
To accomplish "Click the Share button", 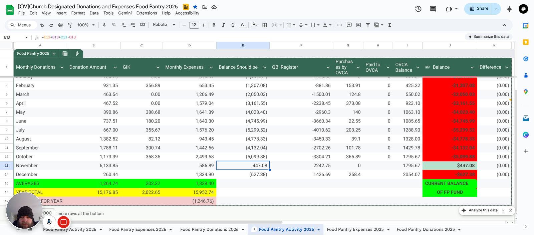I will (x=479, y=9).
